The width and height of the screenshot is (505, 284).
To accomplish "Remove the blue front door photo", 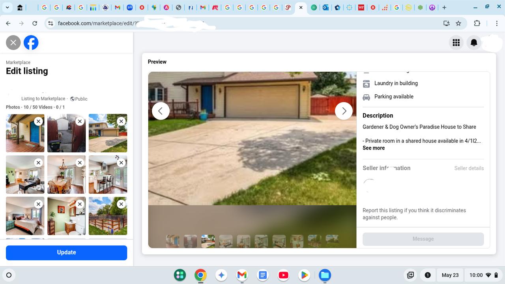I will [x=38, y=121].
